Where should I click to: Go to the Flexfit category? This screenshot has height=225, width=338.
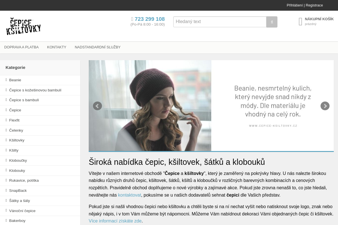[x=14, y=120]
